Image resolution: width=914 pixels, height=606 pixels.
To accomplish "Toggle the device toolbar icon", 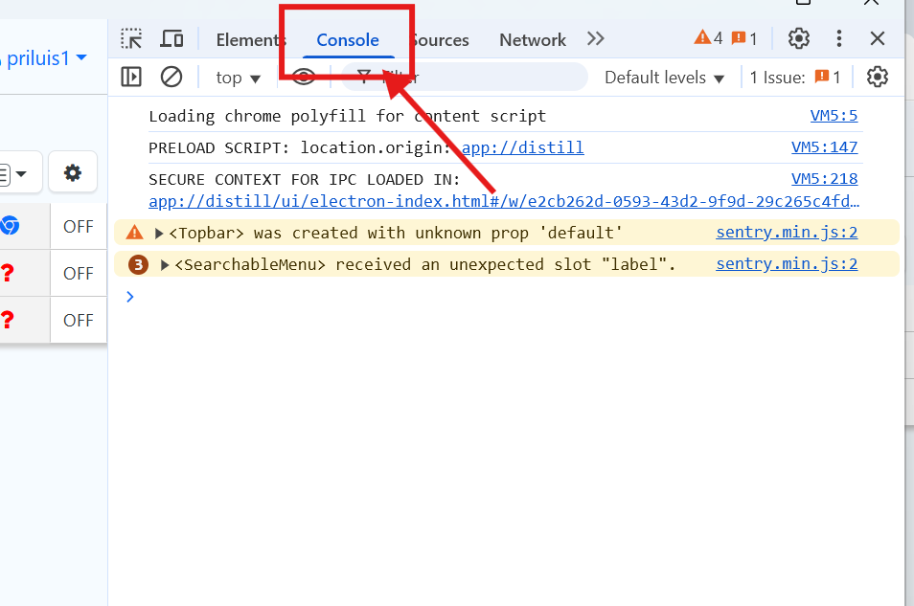I will click(171, 39).
